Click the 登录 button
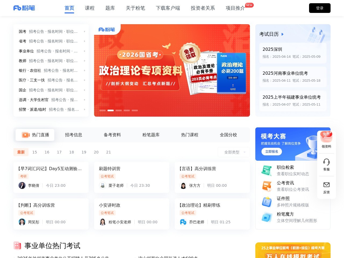 pos(320,8)
